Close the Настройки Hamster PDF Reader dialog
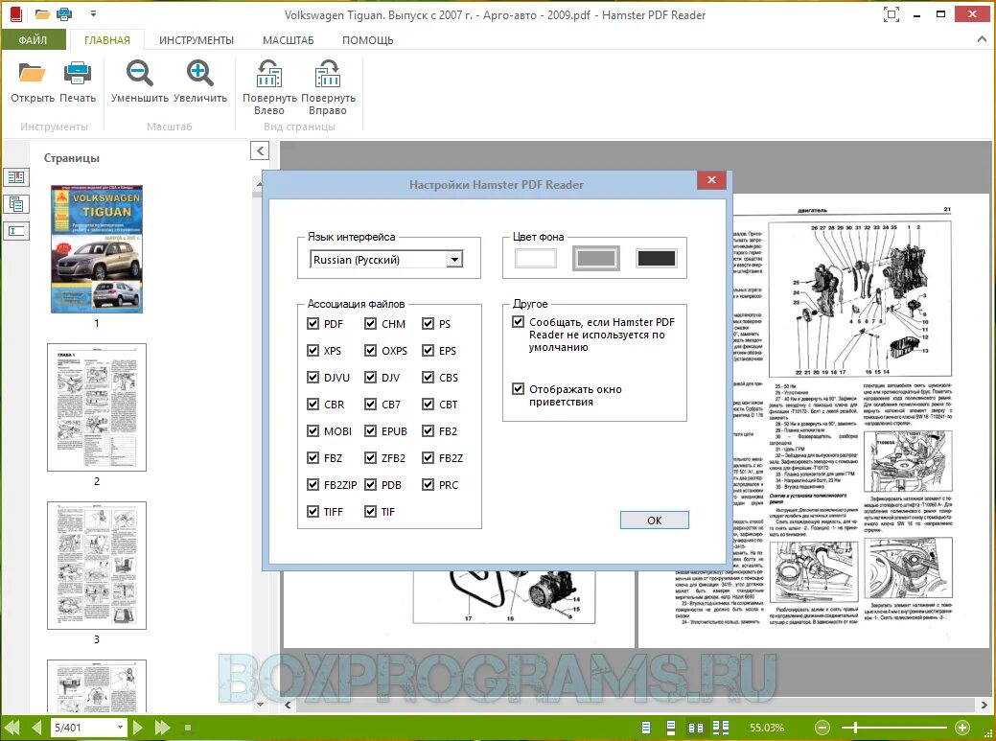Viewport: 996px width, 741px height. click(711, 179)
